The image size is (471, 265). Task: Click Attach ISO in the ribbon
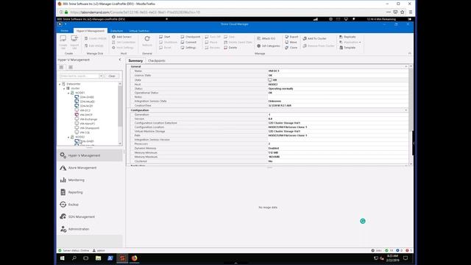[x=266, y=38]
